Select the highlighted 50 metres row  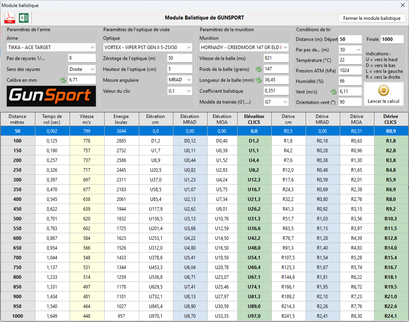(x=204, y=131)
